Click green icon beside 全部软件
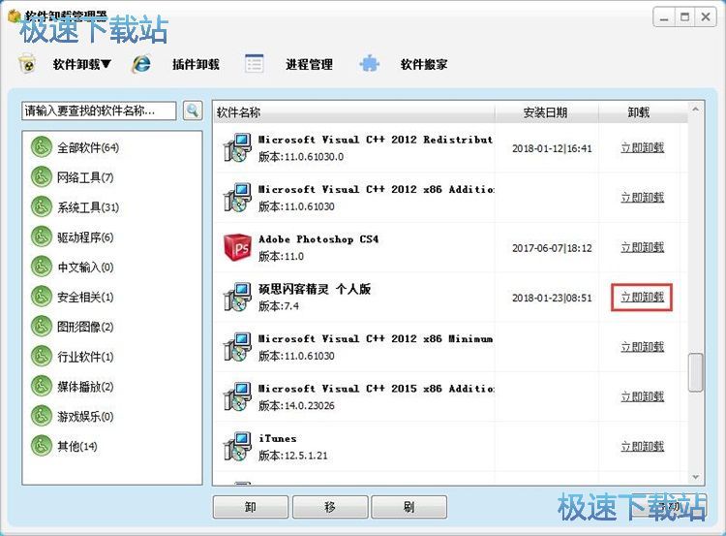The image size is (726, 536). pos(42,147)
